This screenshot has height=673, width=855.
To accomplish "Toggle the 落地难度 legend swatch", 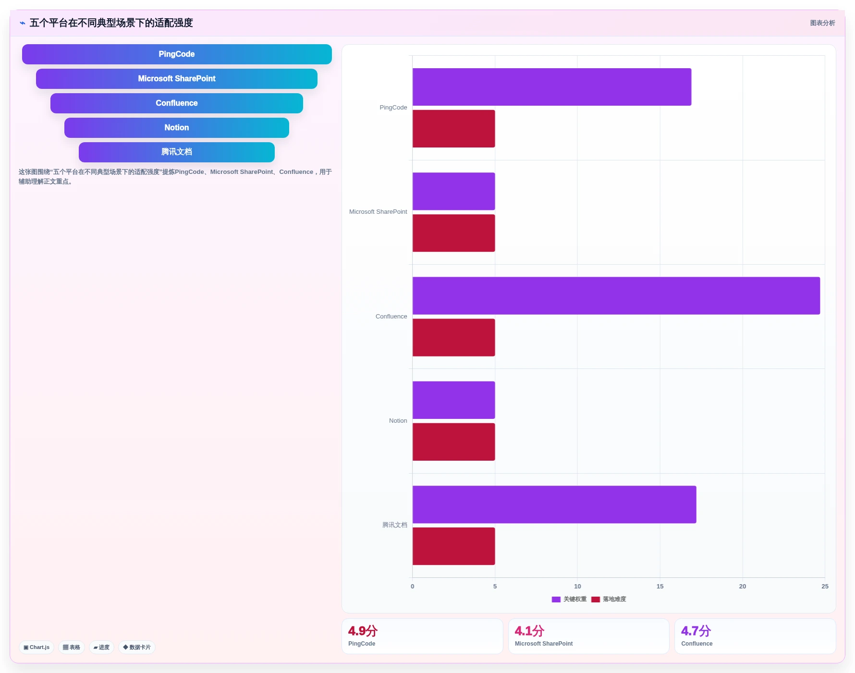I will pyautogui.click(x=596, y=600).
